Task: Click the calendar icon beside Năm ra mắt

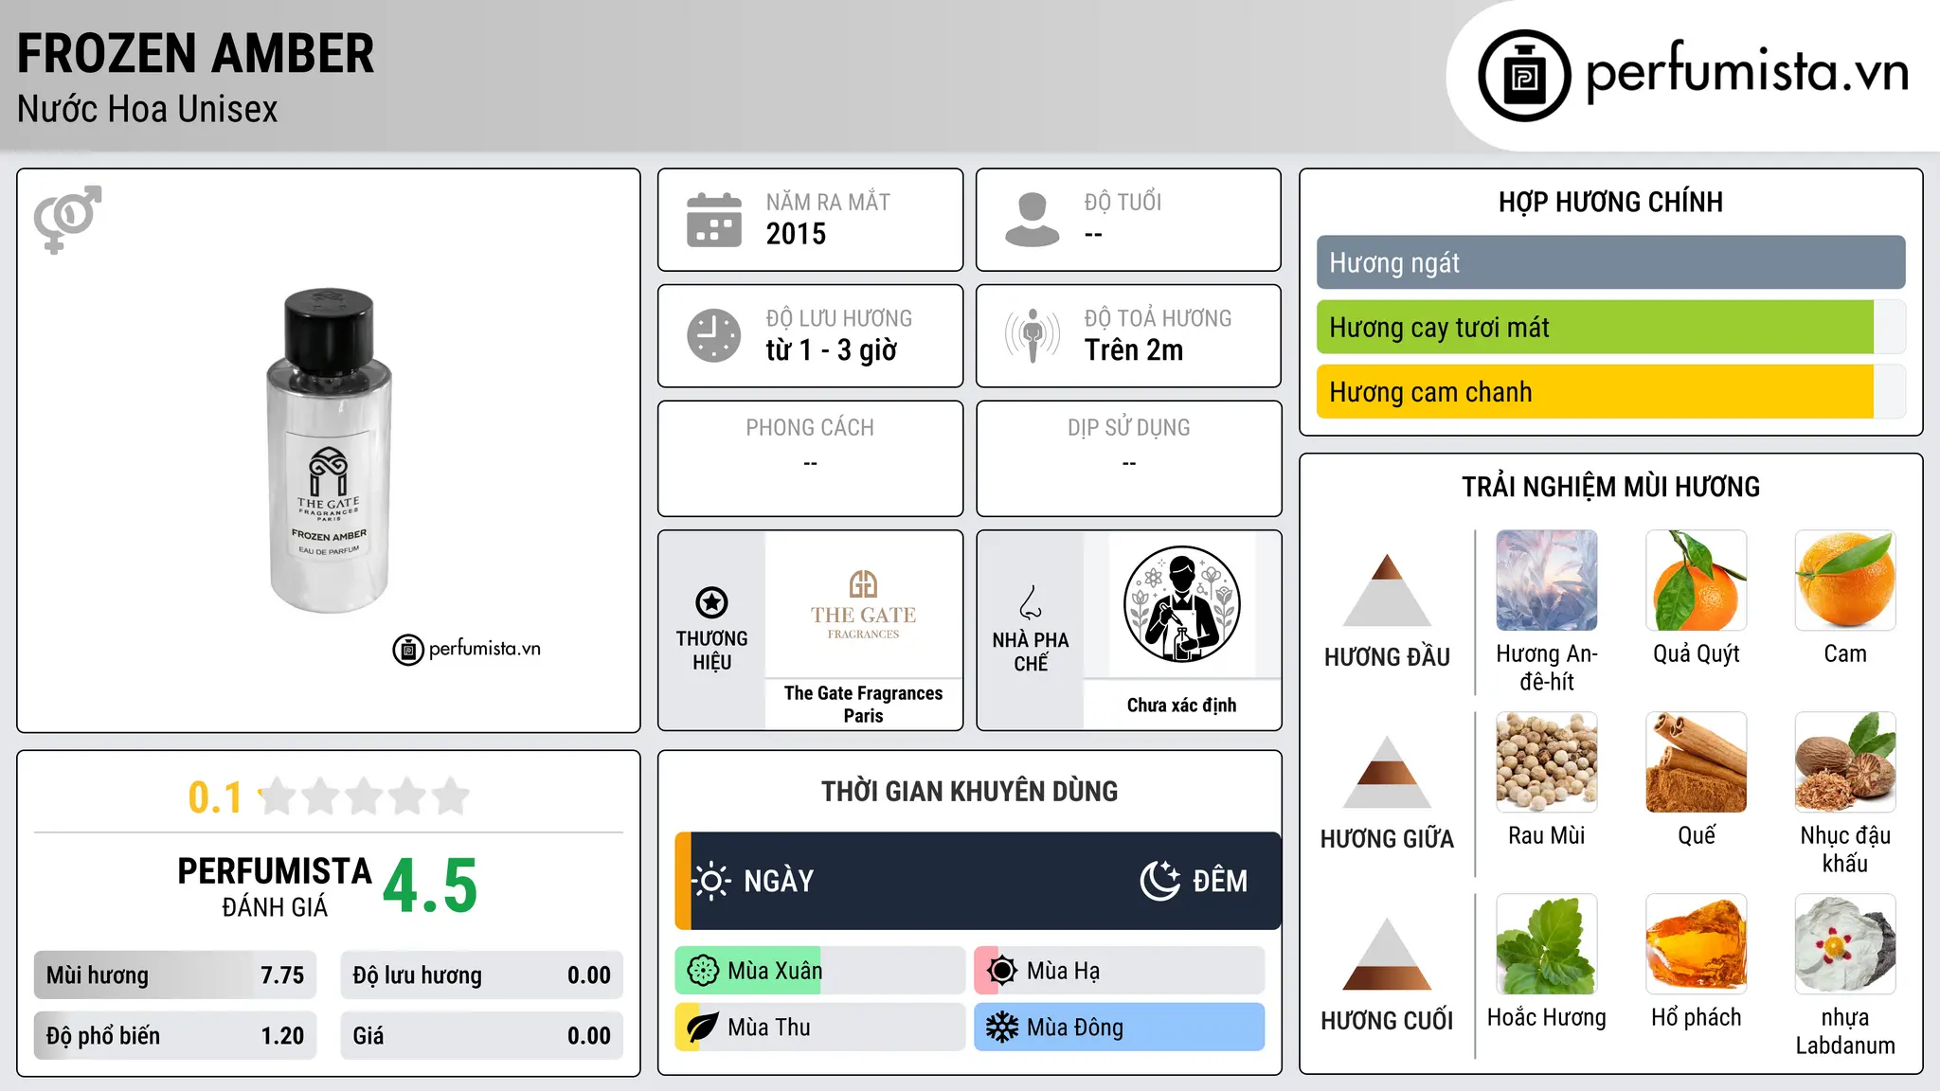Action: [714, 220]
